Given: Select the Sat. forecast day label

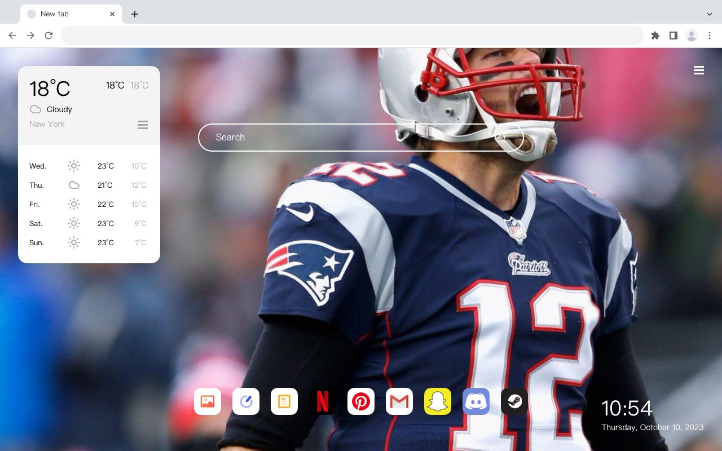Looking at the screenshot, I should (x=36, y=224).
